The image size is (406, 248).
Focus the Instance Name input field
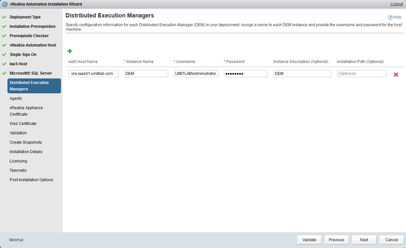[x=146, y=74]
